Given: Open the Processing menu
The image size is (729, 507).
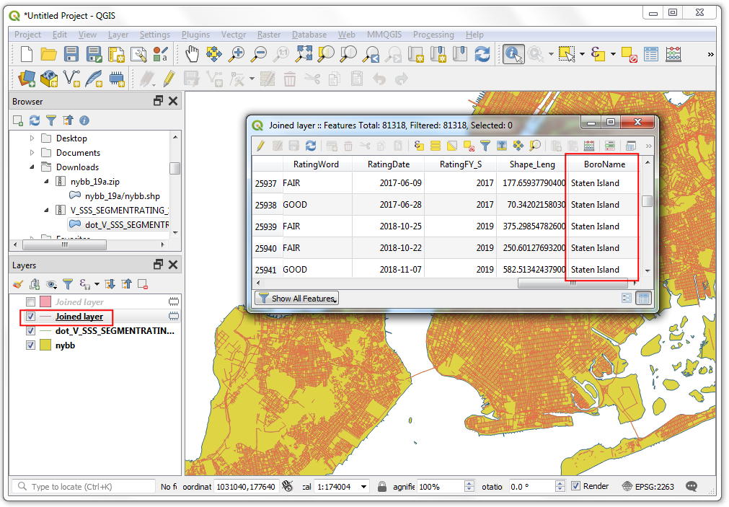Looking at the screenshot, I should [x=433, y=35].
